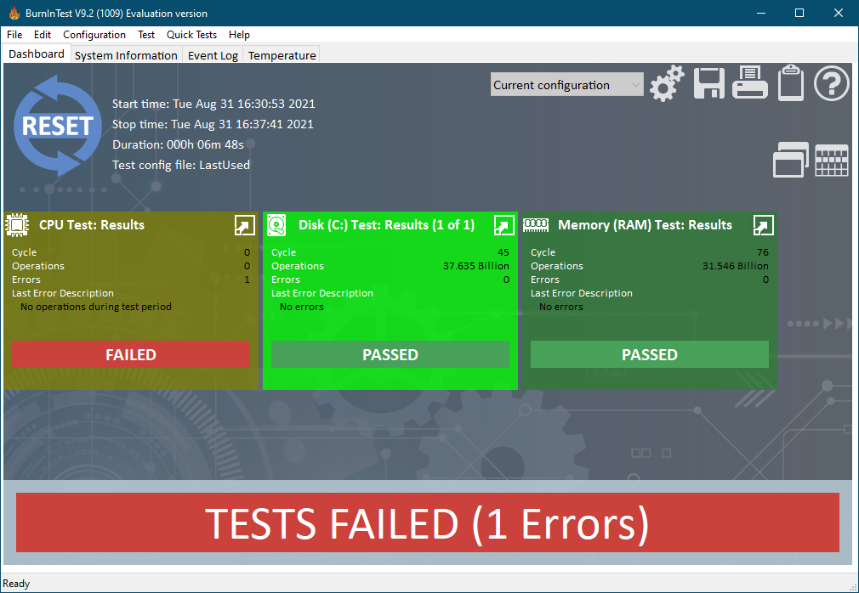859x593 pixels.
Task: Click the PASSED status under Disk test
Action: pos(390,354)
